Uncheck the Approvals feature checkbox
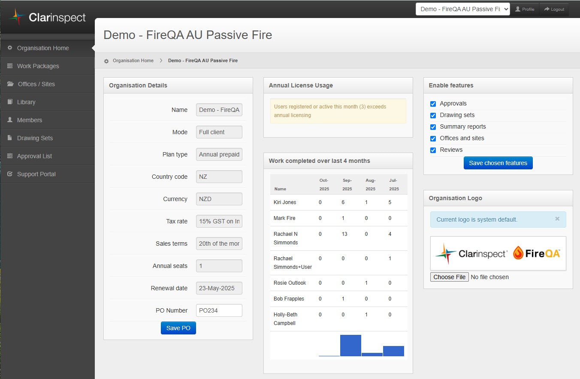 pos(433,104)
